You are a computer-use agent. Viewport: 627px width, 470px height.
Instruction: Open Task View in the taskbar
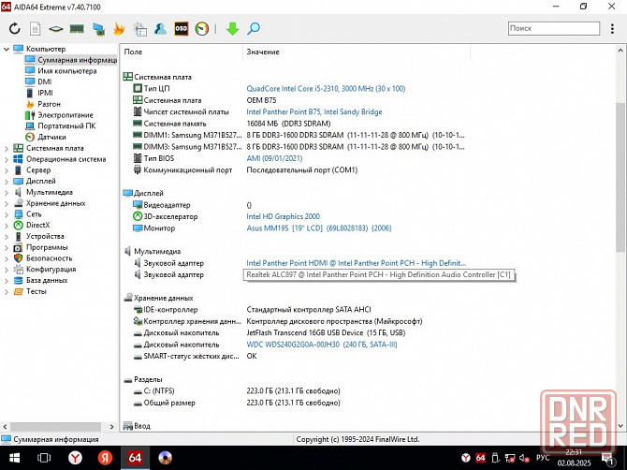click(44, 458)
